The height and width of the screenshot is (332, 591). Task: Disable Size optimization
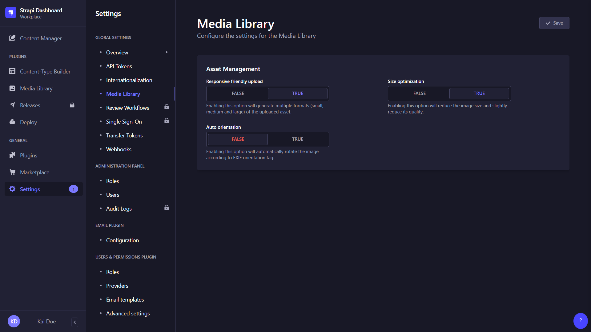pos(419,93)
